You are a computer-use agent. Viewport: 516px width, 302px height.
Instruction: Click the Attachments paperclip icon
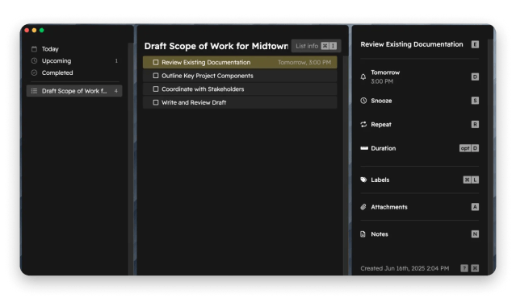tap(363, 207)
